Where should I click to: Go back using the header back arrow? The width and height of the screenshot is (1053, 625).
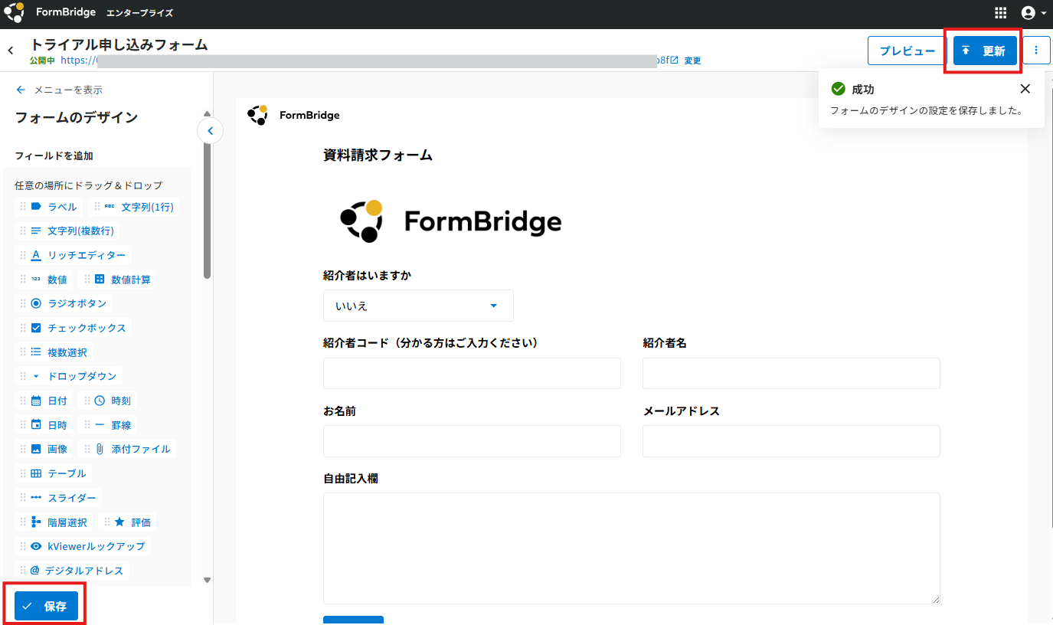(x=11, y=51)
